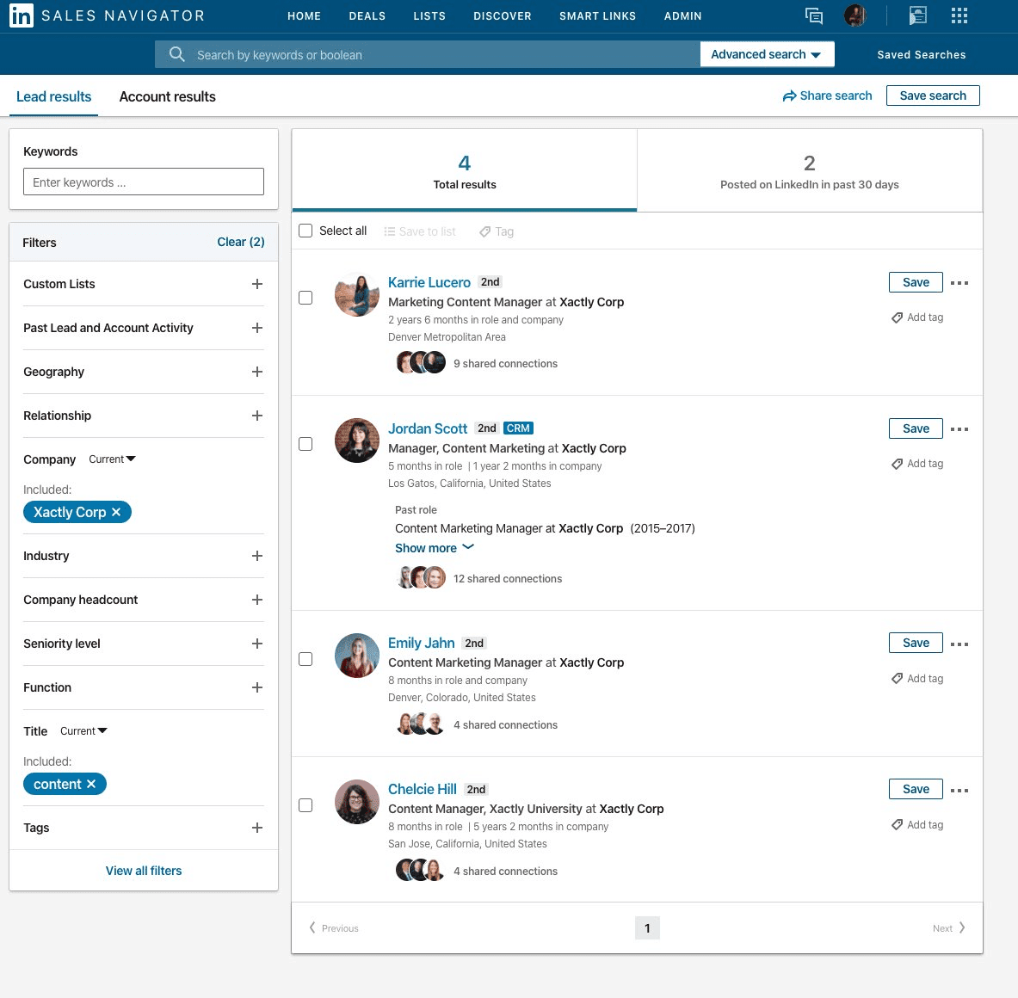Select Emily Jahn's checkbox
This screenshot has height=998, width=1018.
tap(305, 659)
